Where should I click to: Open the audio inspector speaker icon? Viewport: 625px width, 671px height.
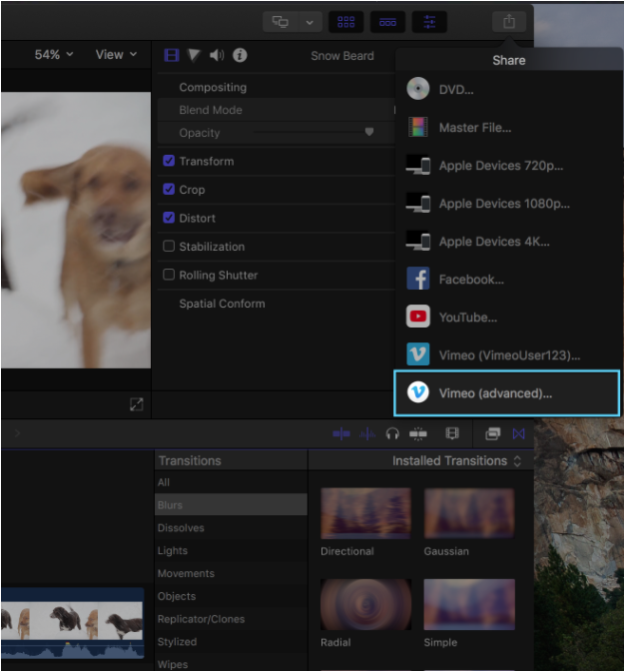(217, 56)
